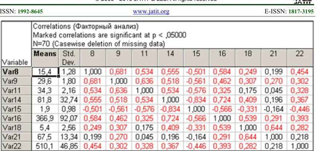Click the Var15 standard deviation 0,98
This screenshot has width=317, height=151.
click(69, 109)
